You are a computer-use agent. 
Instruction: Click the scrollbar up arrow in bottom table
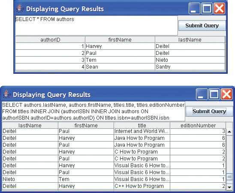229,132
